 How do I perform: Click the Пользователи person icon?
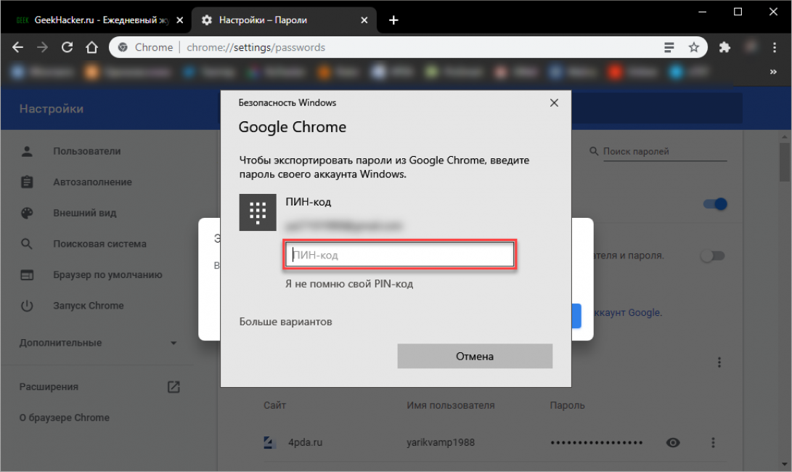pyautogui.click(x=27, y=151)
